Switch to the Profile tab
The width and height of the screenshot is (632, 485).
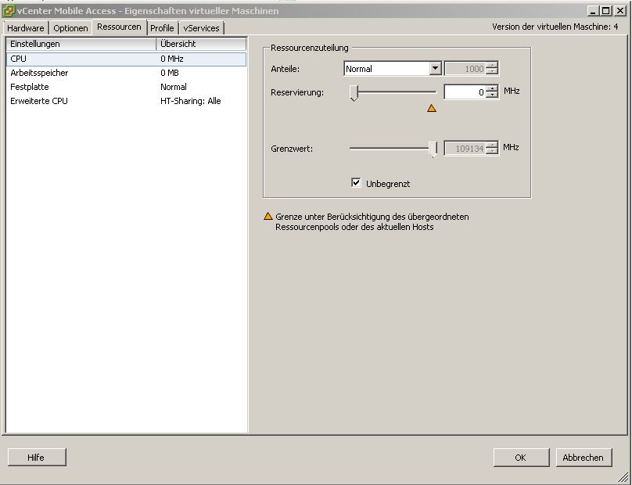pos(162,28)
